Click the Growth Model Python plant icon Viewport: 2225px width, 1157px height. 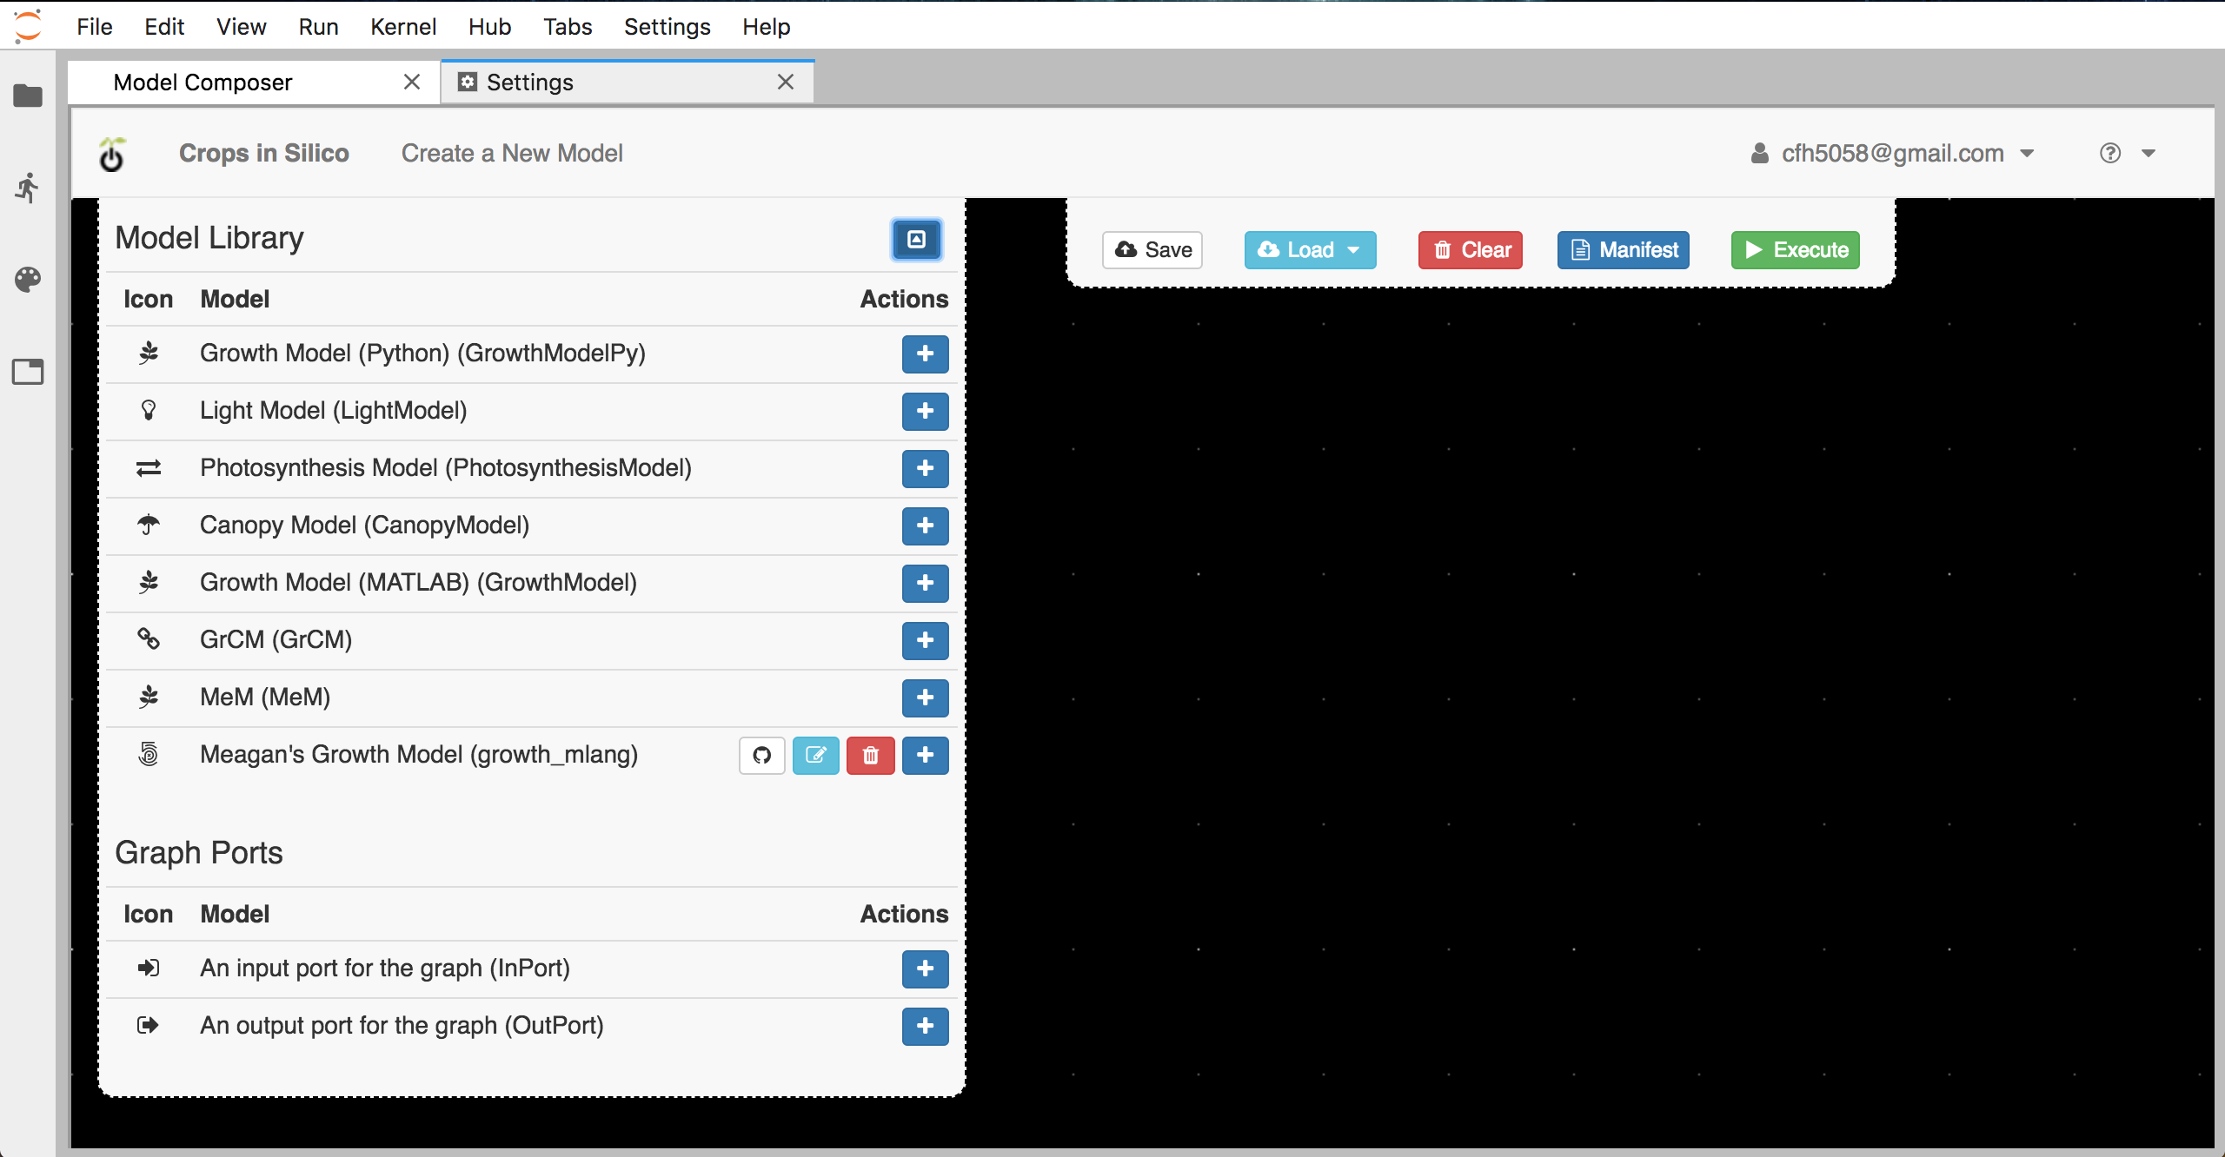149,353
